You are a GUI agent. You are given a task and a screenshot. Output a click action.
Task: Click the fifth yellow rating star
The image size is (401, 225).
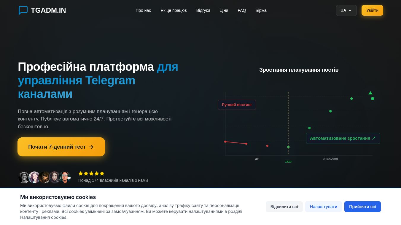click(x=102, y=173)
